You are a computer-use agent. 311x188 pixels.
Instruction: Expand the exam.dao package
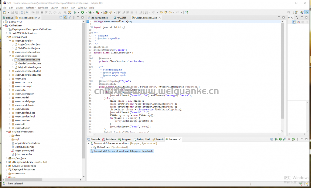tap(9, 78)
